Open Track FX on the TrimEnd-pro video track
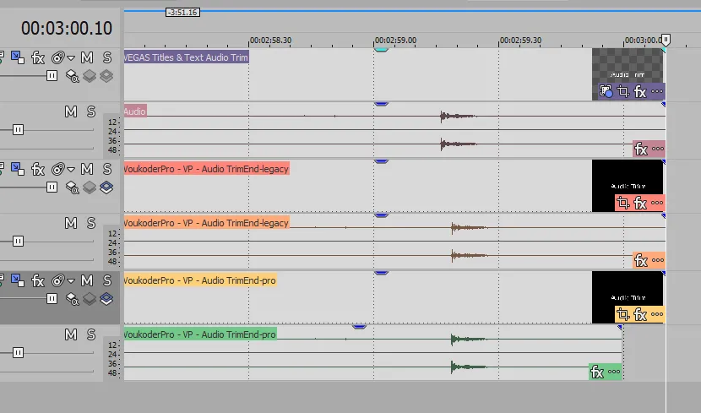 pos(38,280)
